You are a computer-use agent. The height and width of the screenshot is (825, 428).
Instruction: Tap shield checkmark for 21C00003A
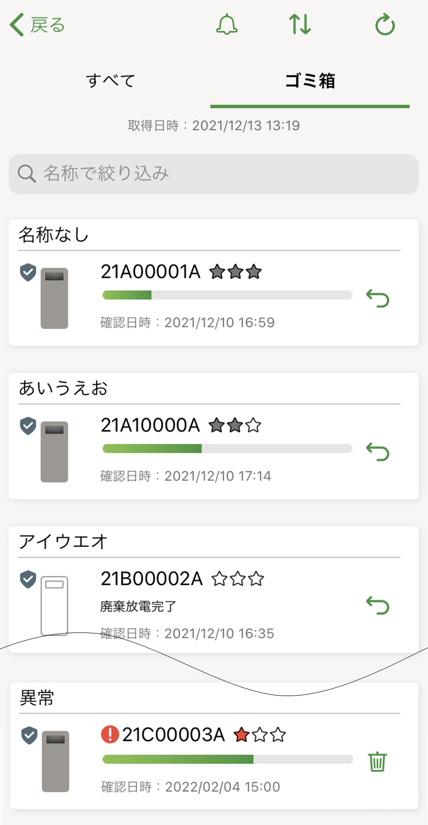(x=29, y=735)
